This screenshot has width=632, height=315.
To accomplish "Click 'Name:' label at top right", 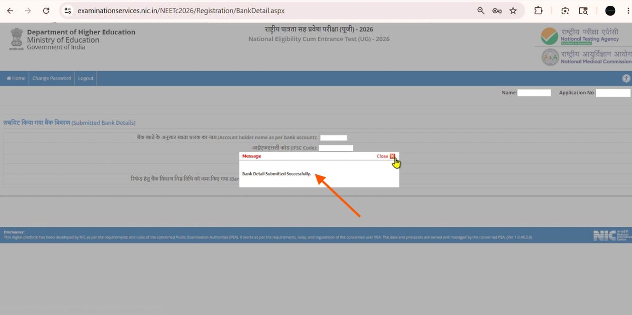I will pyautogui.click(x=509, y=93).
